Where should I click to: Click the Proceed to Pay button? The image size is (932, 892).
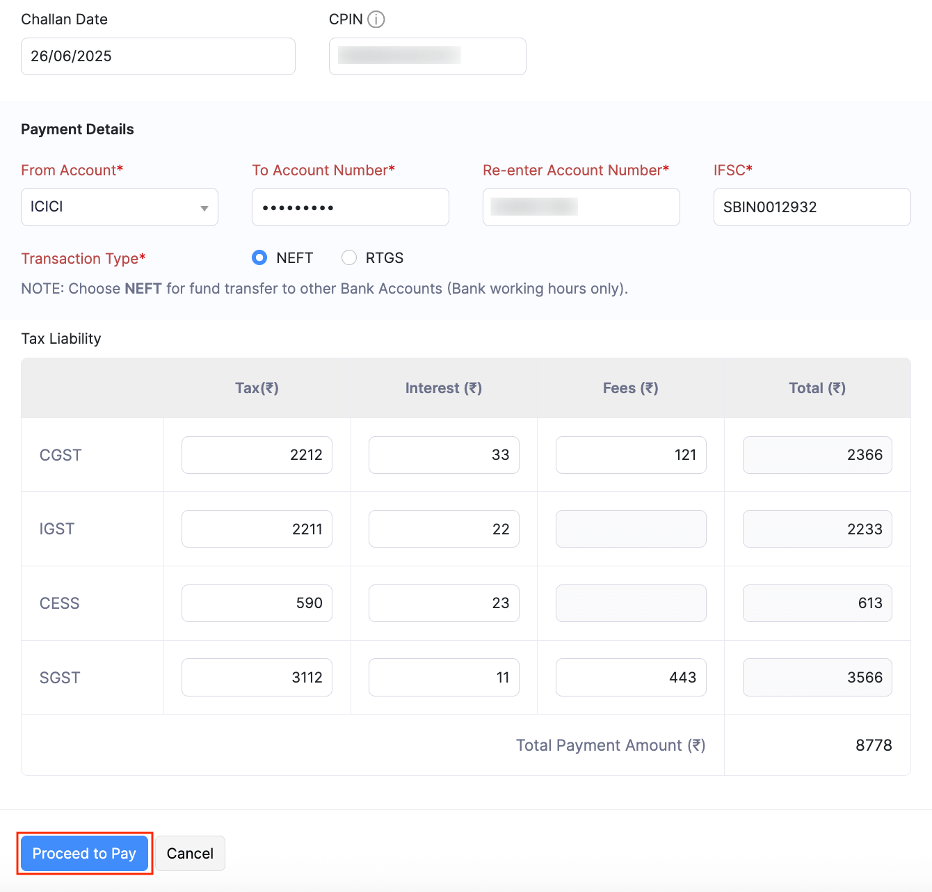[x=83, y=853]
